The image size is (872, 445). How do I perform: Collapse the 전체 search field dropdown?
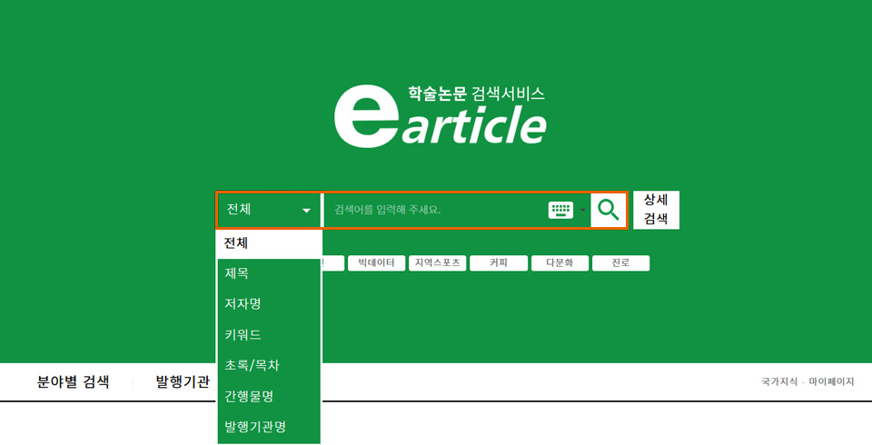pos(269,210)
